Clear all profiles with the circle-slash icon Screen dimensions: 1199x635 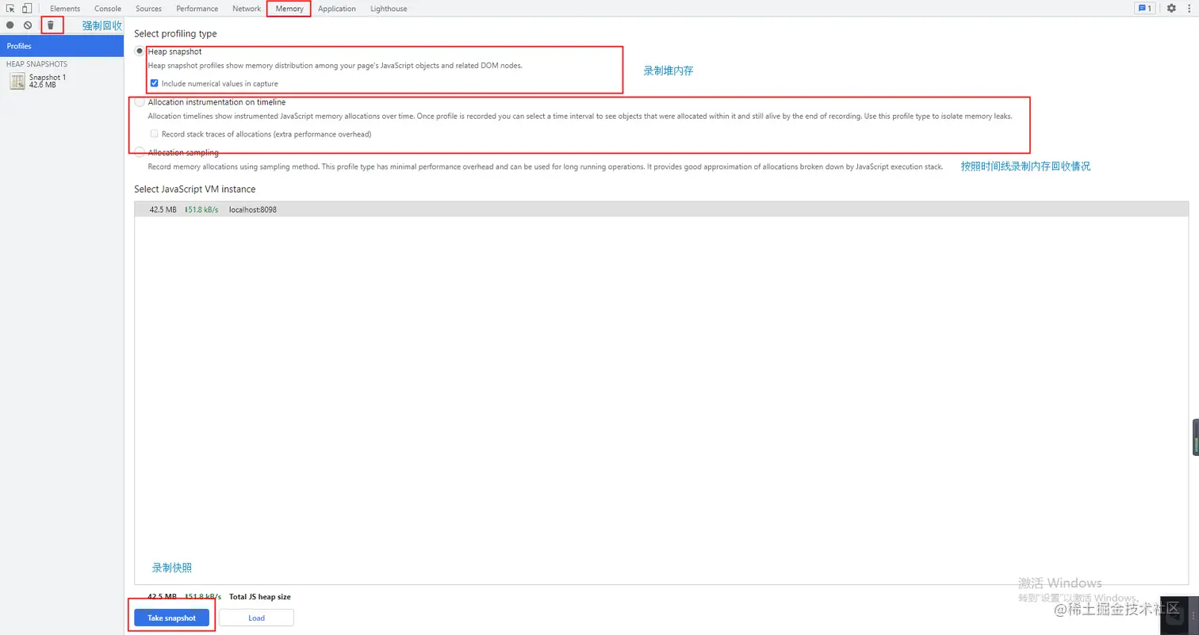(x=28, y=25)
